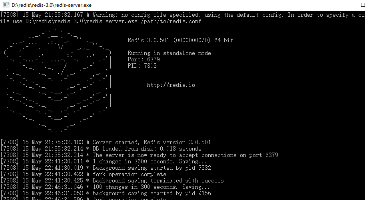Click 'Background saving started by pid 5832' line
The image size is (365, 200).
(x=106, y=168)
